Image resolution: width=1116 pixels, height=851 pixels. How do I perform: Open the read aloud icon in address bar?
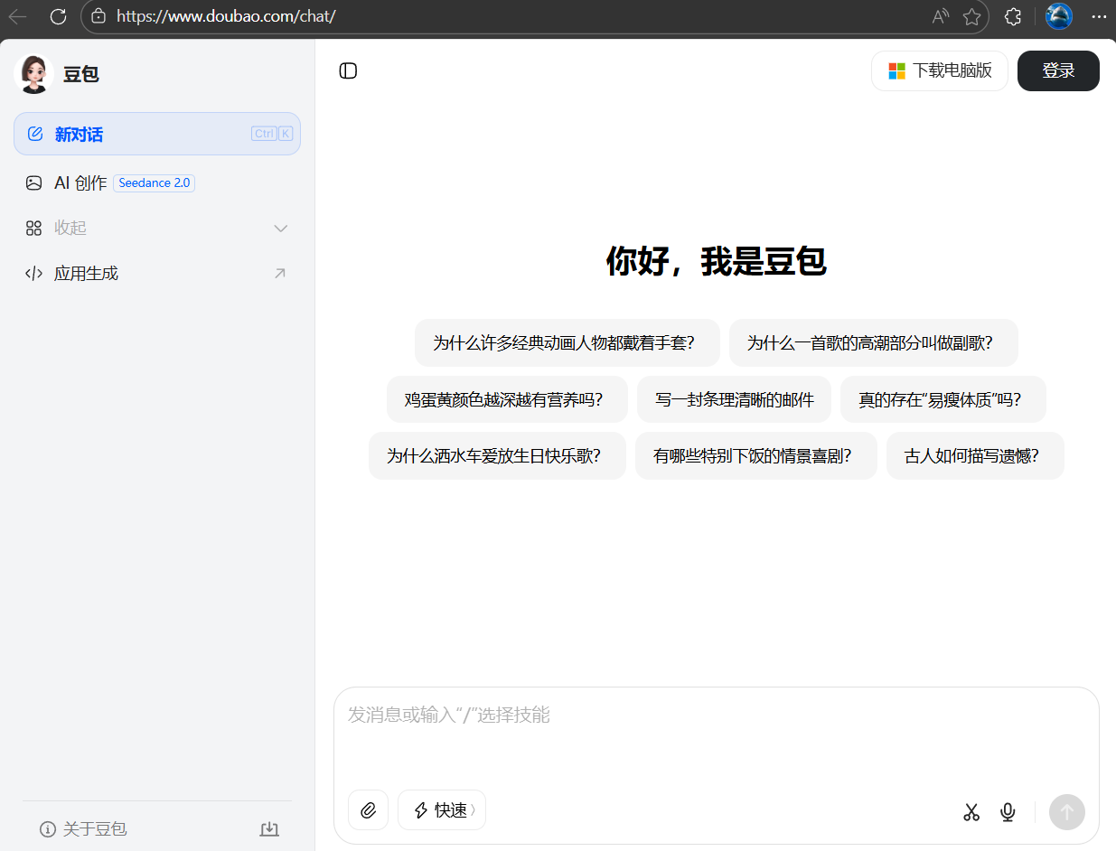tap(941, 16)
